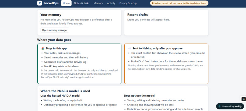Viewport: 246px width, 111px height.
Task: Click the cloud icon beside Sent to Nebius
Action: click(130, 48)
